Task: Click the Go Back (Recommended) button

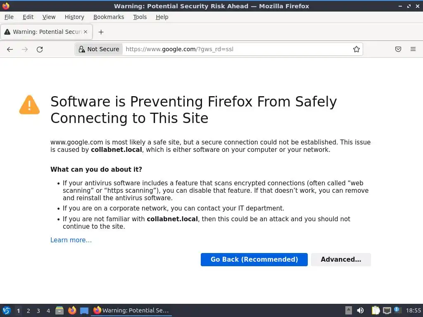Action: click(254, 260)
